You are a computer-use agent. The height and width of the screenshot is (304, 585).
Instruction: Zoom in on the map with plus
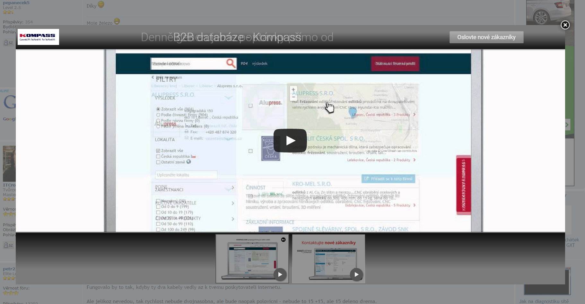(293, 90)
